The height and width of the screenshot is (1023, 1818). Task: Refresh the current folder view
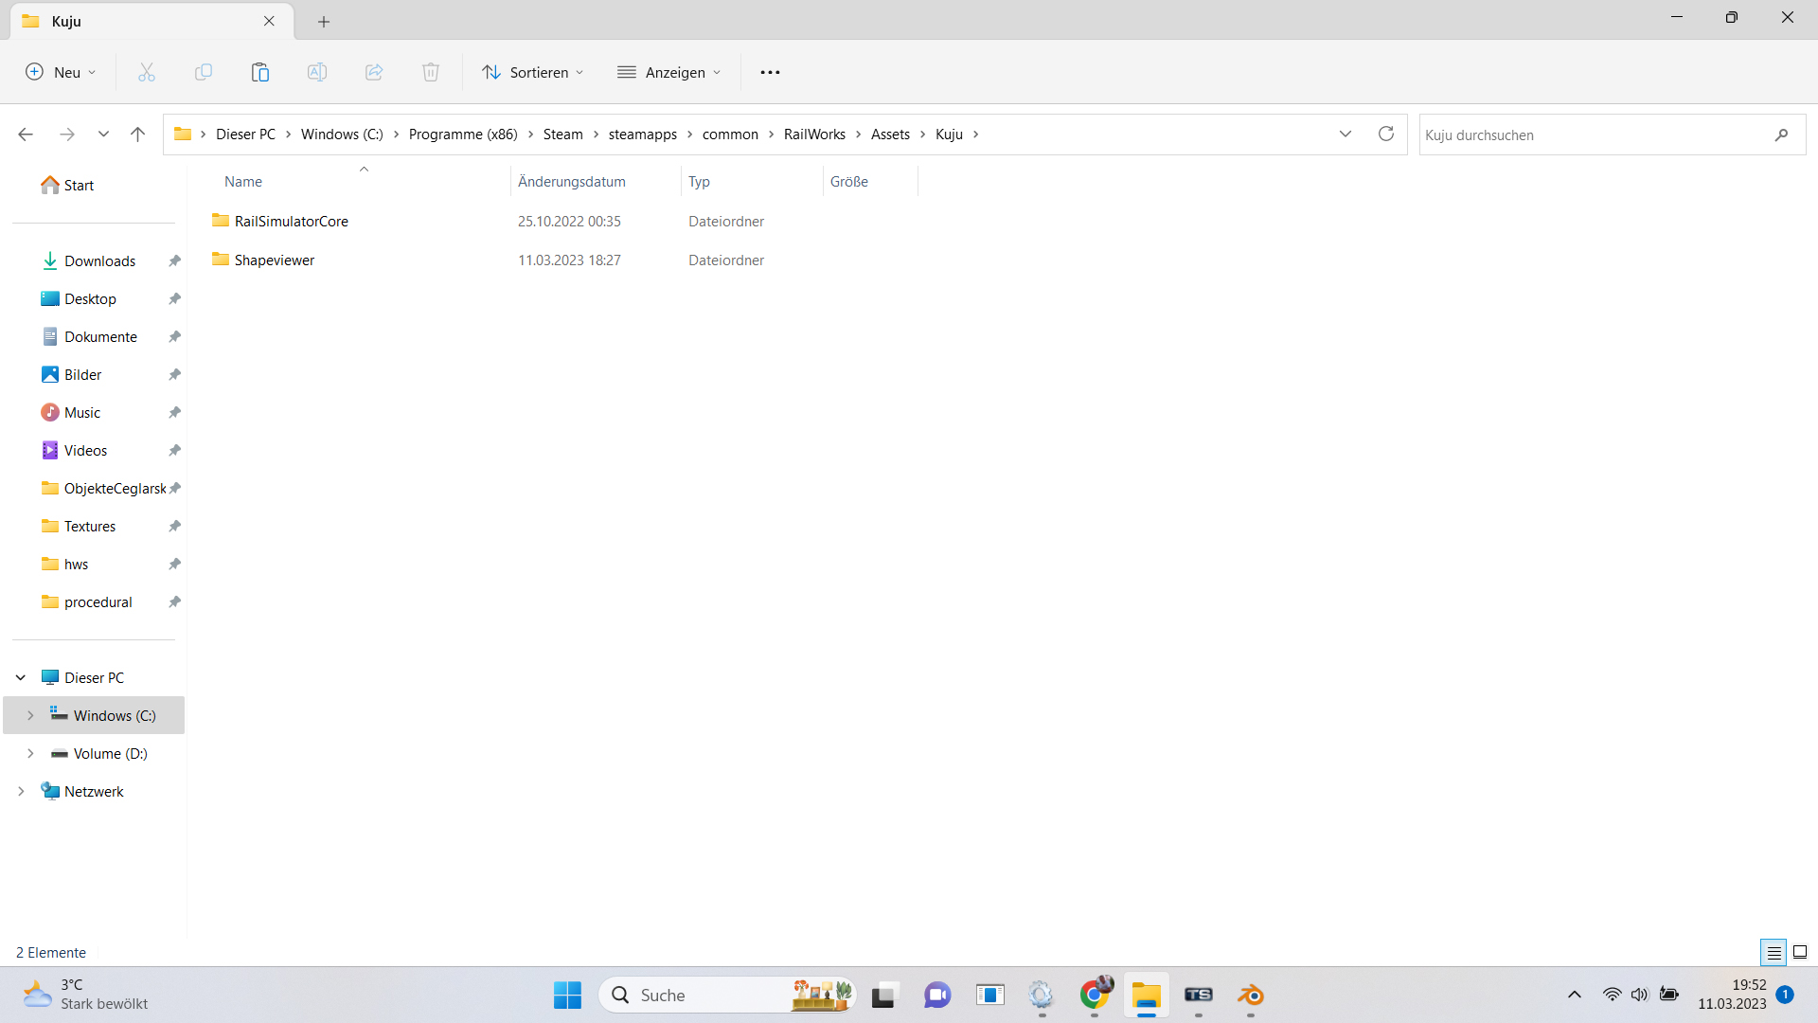[x=1386, y=134]
